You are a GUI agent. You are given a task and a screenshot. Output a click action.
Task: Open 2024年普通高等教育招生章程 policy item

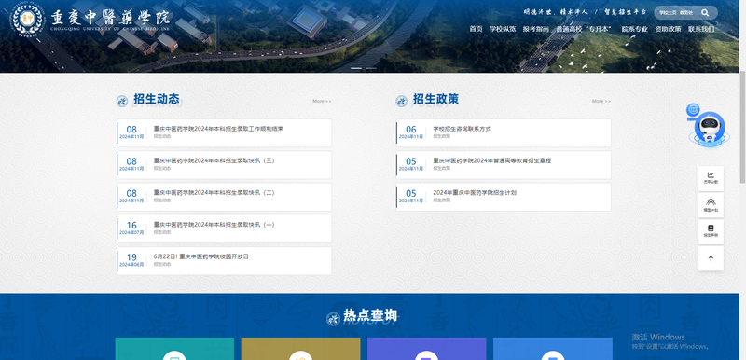(504, 164)
